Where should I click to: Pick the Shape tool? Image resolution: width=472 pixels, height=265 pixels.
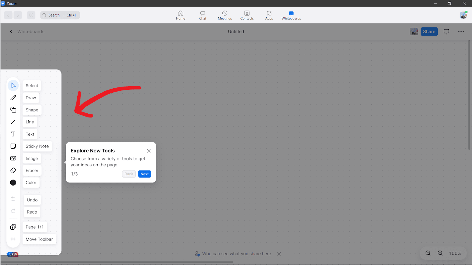click(13, 110)
